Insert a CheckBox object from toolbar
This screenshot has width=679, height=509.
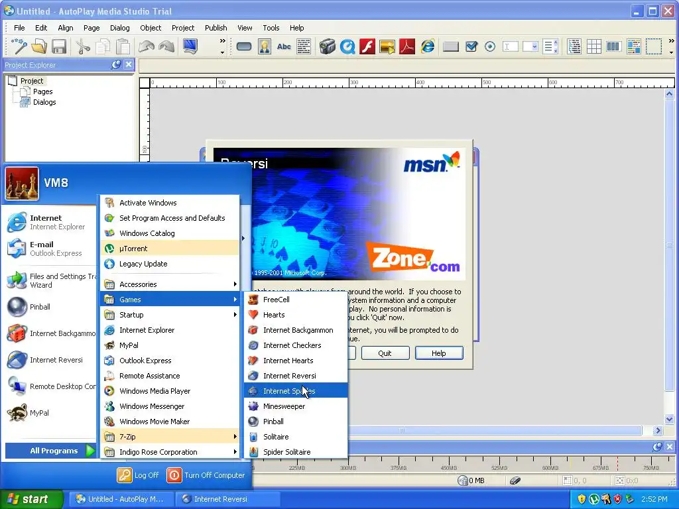tap(471, 46)
